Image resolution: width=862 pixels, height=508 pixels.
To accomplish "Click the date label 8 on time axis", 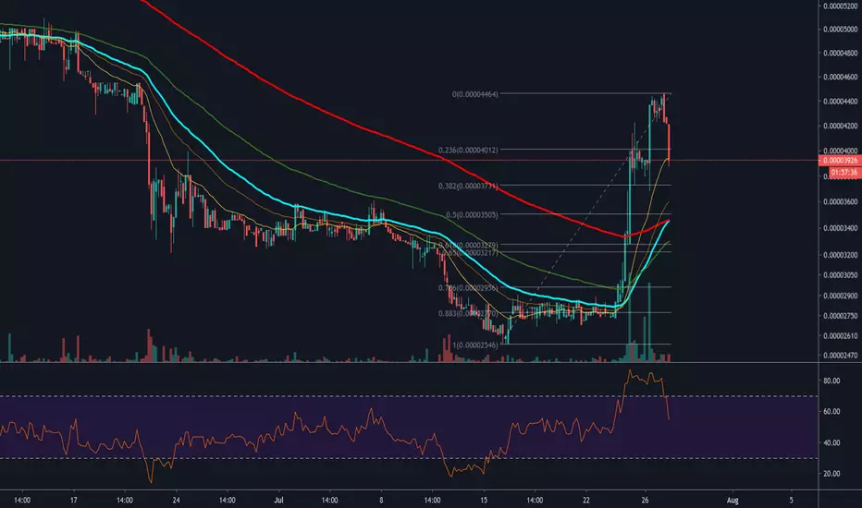I will point(381,501).
